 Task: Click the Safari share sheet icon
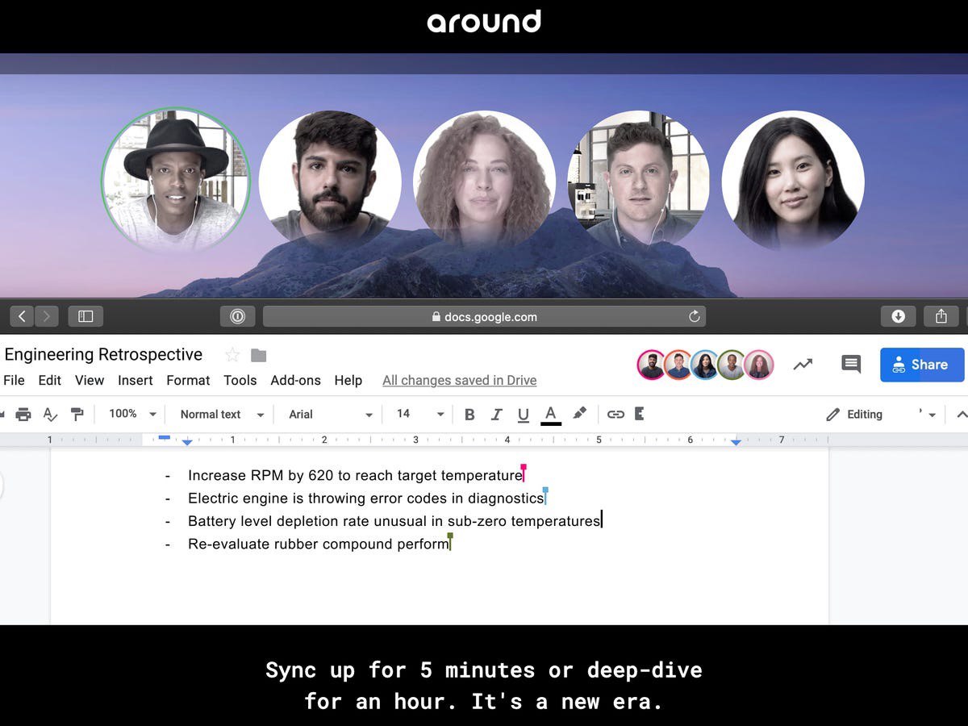point(941,316)
